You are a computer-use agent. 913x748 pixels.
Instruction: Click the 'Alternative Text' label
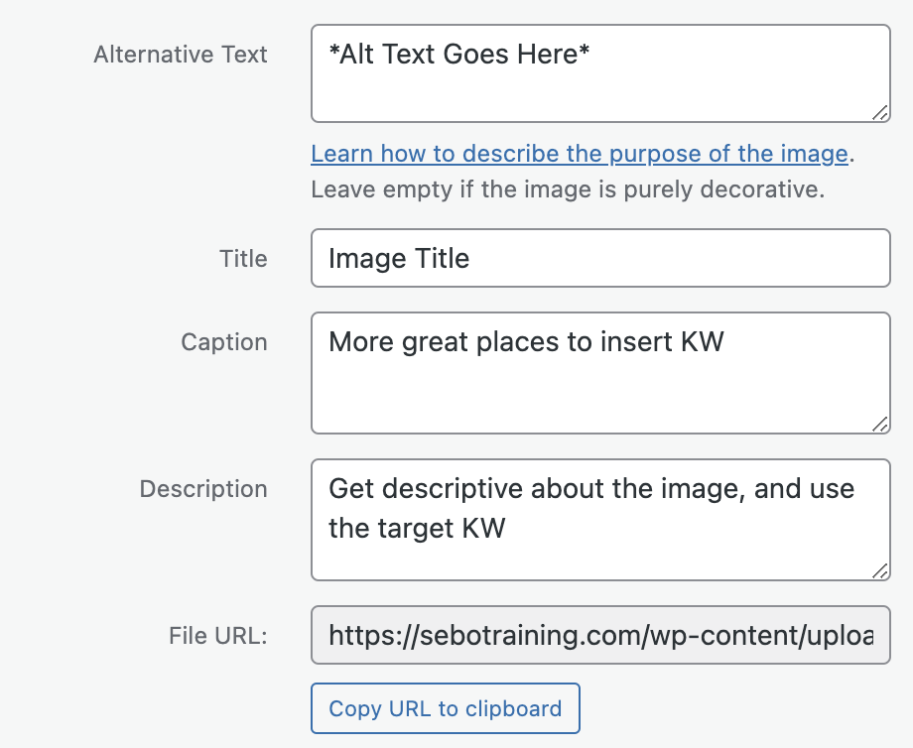[181, 55]
